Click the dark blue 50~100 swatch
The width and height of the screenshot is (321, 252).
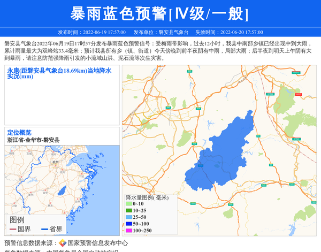tap(129, 224)
